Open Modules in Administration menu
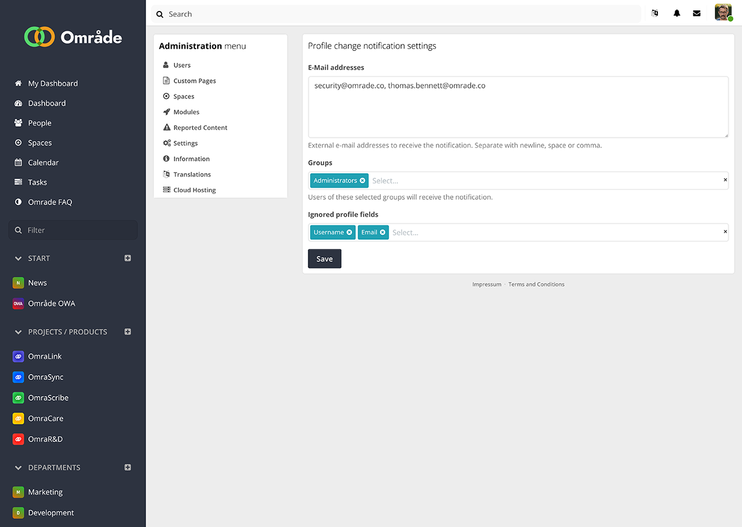The height and width of the screenshot is (527, 742). (186, 112)
